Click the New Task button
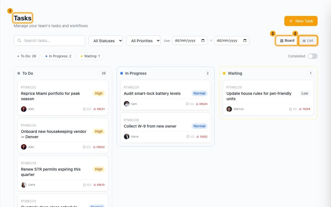 301,21
